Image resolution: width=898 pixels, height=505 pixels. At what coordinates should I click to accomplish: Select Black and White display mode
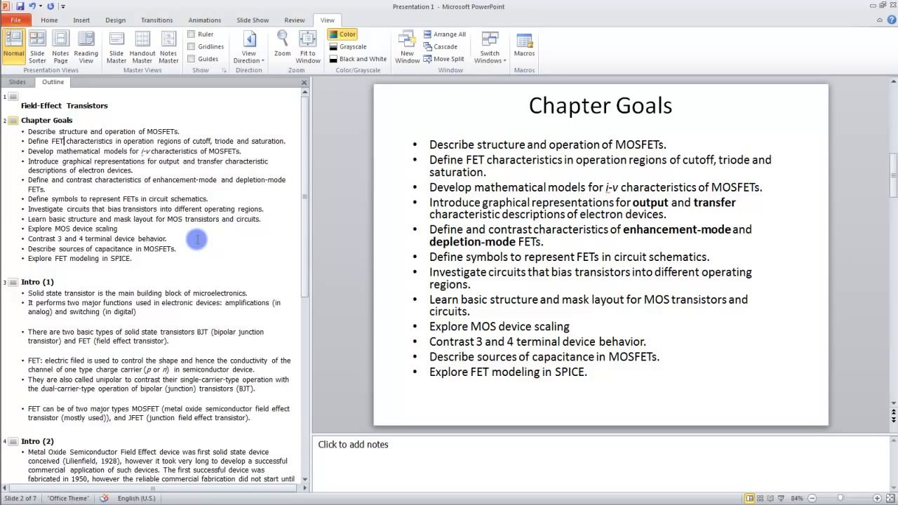358,59
